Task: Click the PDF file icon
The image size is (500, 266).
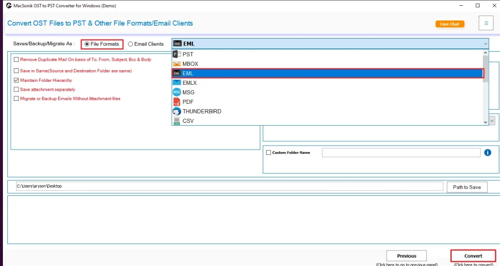Action: point(177,102)
